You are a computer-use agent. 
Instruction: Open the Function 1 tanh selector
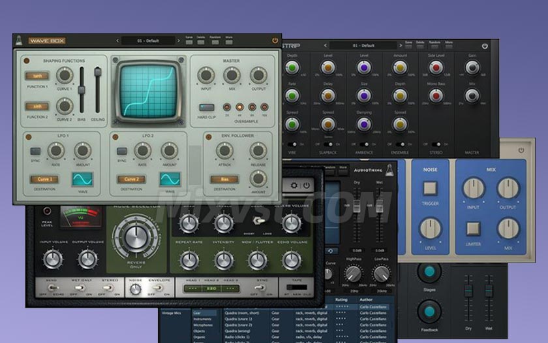[37, 76]
